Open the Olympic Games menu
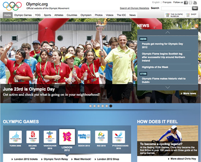 pos(23,15)
